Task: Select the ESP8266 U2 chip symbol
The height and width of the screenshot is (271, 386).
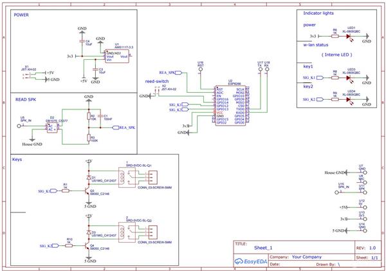Action: point(230,106)
